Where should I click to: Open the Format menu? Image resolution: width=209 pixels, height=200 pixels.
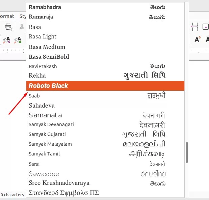pyautogui.click(x=7, y=16)
